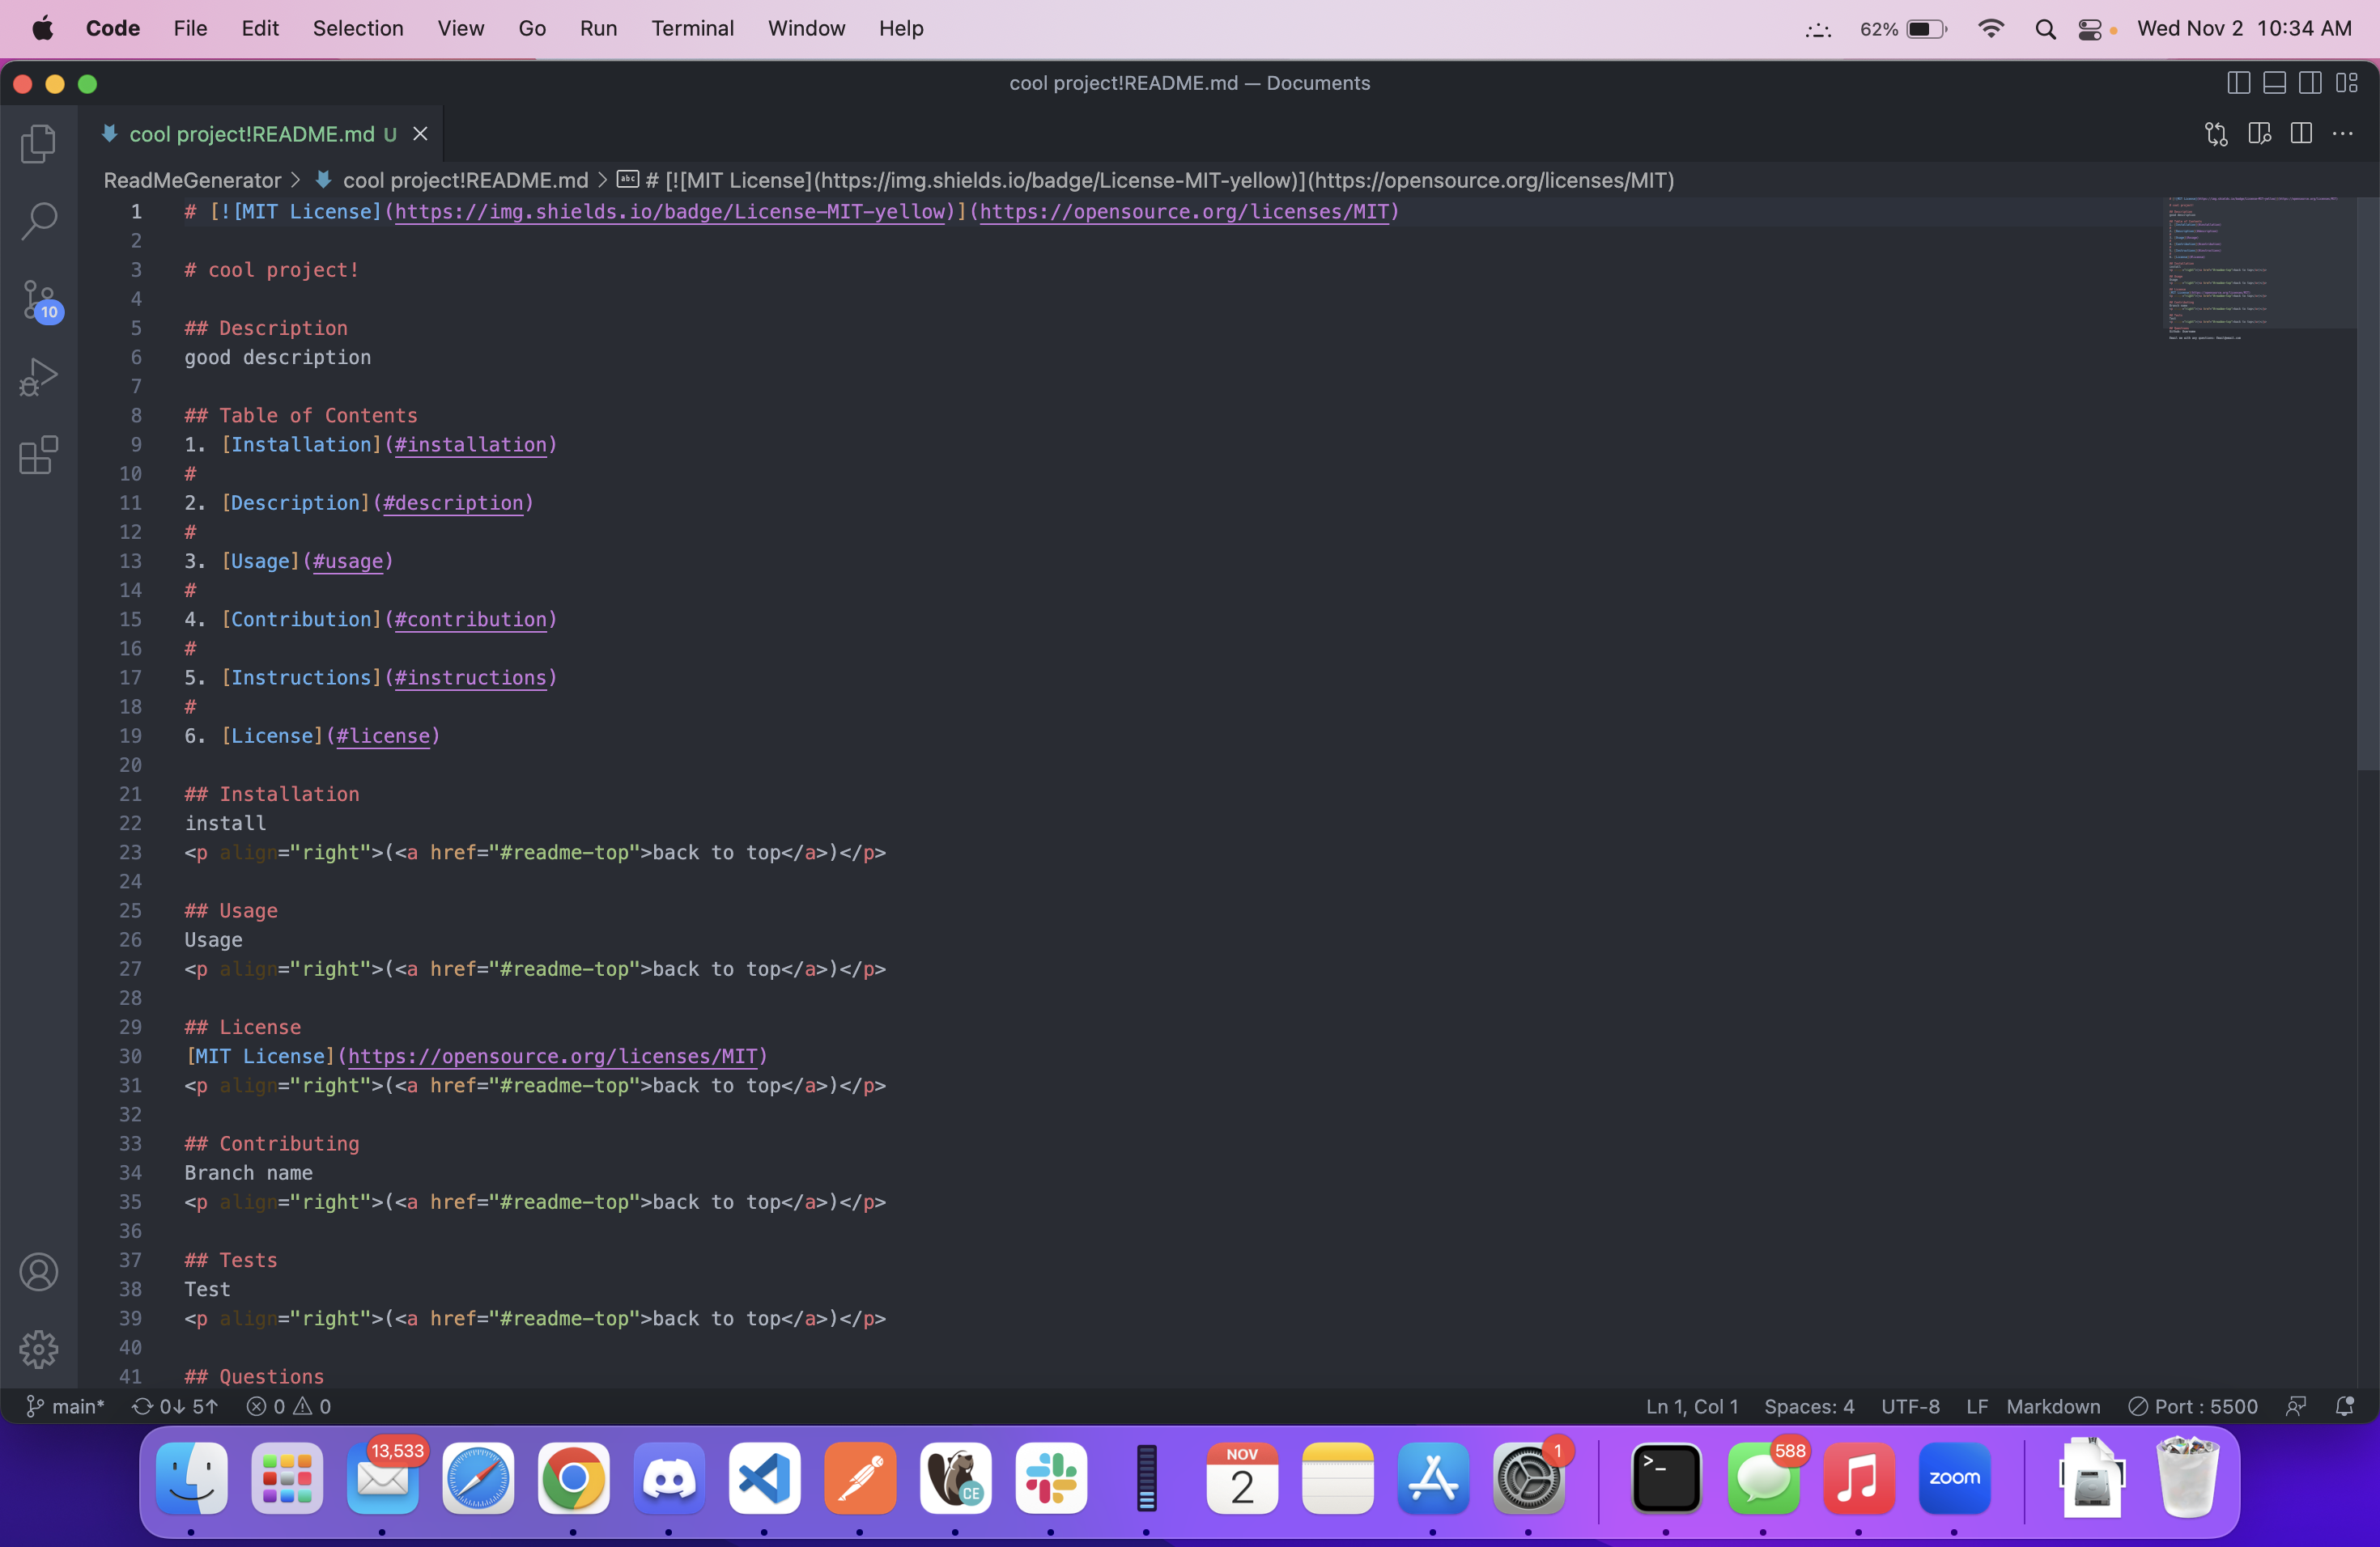Click the main* branch indicator

(66, 1406)
